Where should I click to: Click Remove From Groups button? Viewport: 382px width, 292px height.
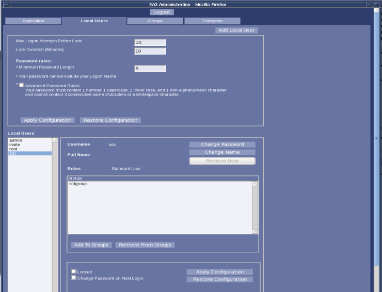click(x=145, y=245)
